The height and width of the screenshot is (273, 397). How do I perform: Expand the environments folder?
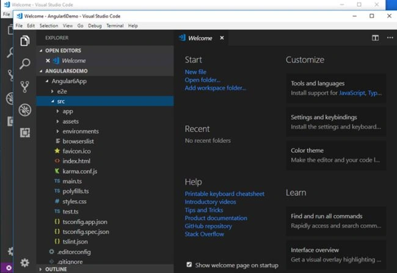(x=58, y=131)
